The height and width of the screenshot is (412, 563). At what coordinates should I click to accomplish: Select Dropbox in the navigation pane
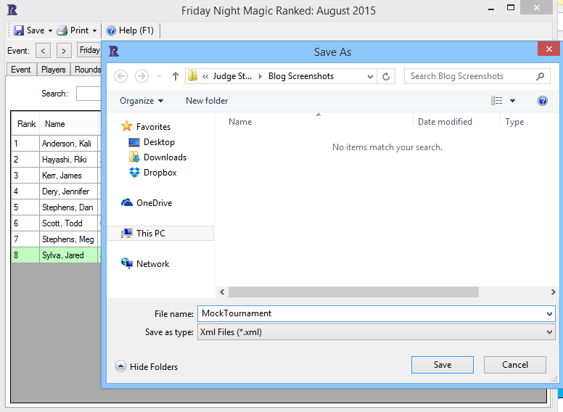coord(152,173)
